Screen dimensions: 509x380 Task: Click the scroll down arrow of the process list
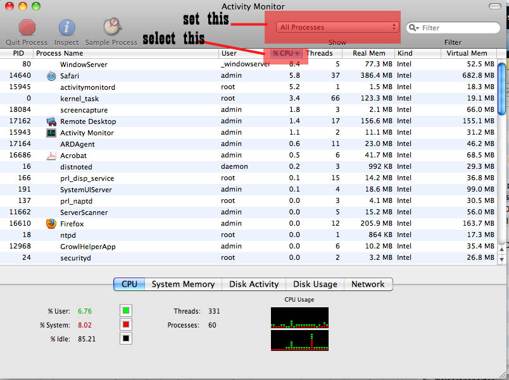coord(502,259)
